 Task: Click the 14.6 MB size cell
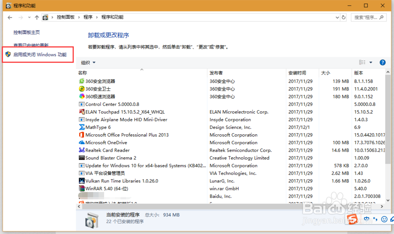point(340,150)
